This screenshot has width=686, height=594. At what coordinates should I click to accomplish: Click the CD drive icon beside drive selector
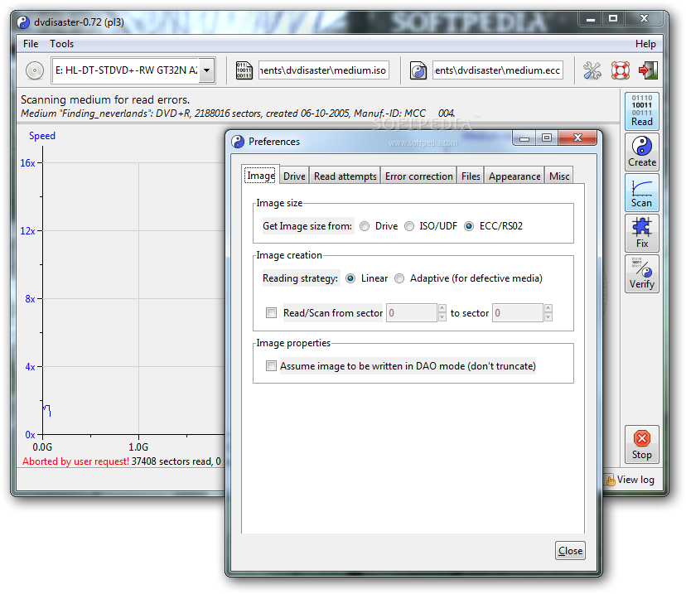coord(35,70)
